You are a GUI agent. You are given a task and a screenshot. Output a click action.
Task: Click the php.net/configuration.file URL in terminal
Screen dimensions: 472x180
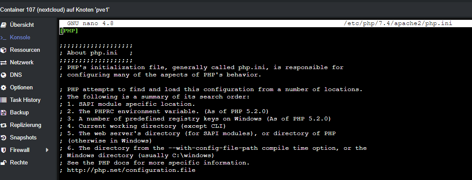[131, 170]
